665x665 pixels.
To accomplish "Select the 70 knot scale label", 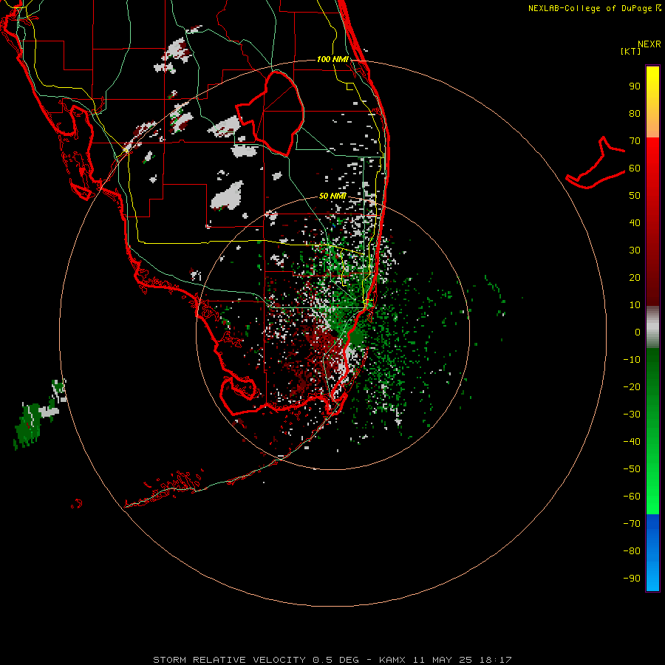I will (635, 141).
